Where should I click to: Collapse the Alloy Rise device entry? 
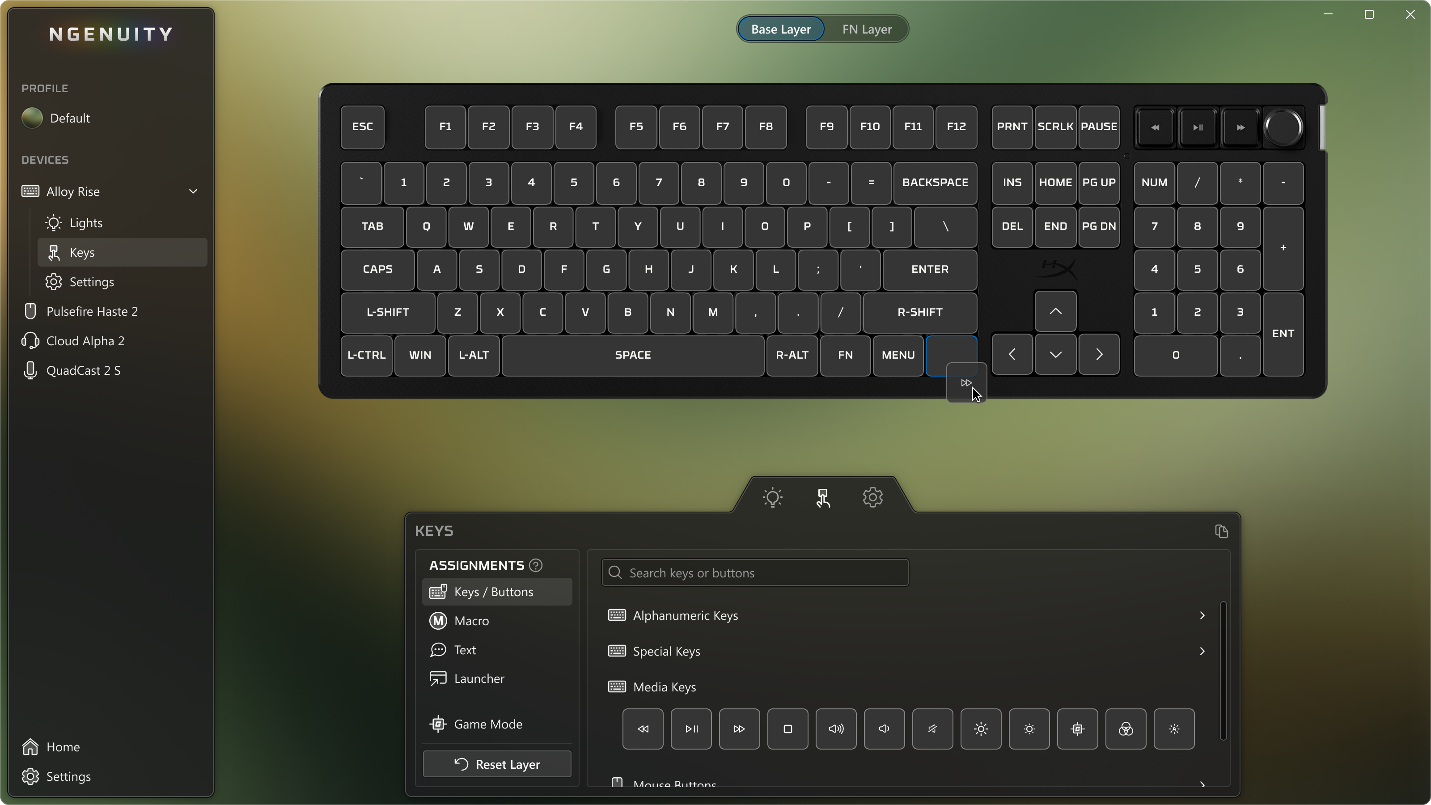pyautogui.click(x=193, y=191)
